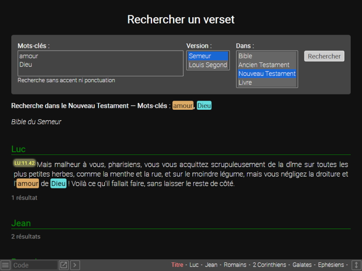
Task: Click the open-in-new-window icon
Action: coord(64,265)
